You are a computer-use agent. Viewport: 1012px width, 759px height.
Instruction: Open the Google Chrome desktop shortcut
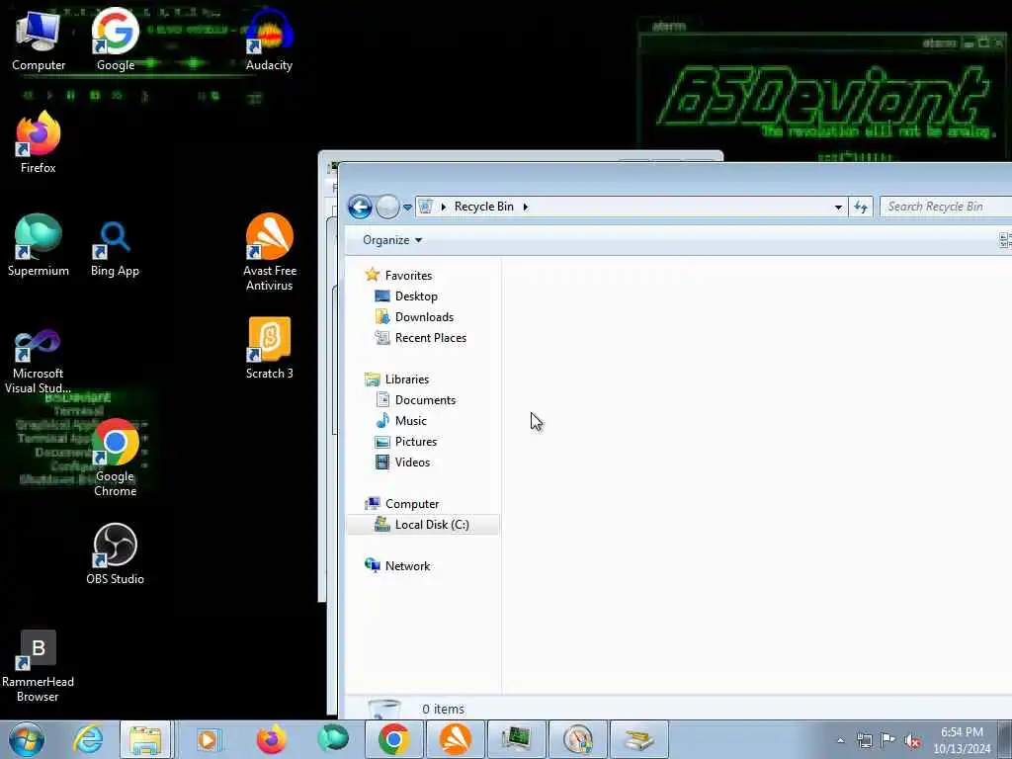click(115, 458)
